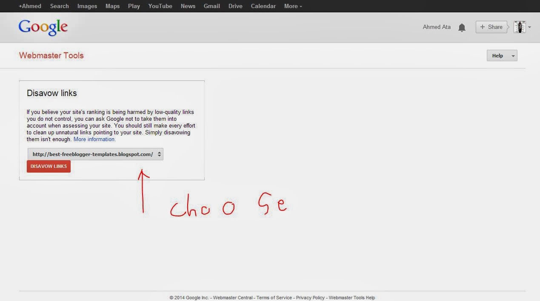
Task: Open the account profile picture menu
Action: tap(522, 27)
